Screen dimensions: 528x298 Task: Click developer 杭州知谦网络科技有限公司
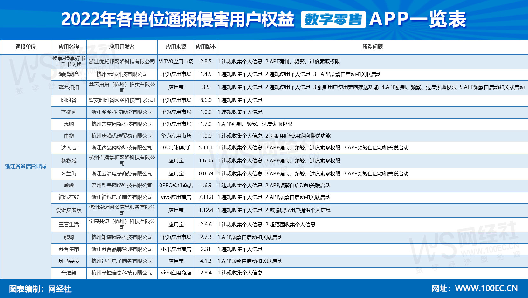pos(122,237)
